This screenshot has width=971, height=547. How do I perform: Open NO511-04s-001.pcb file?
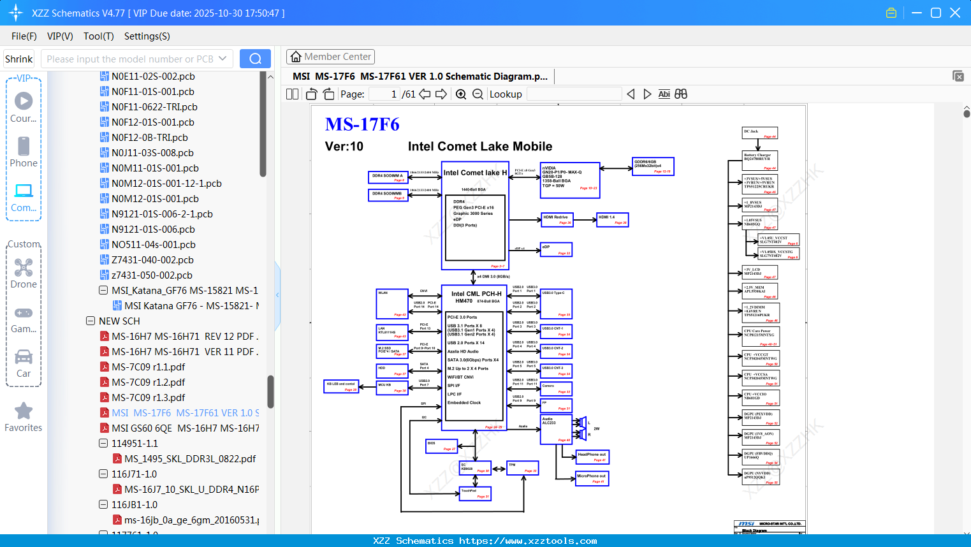154,245
